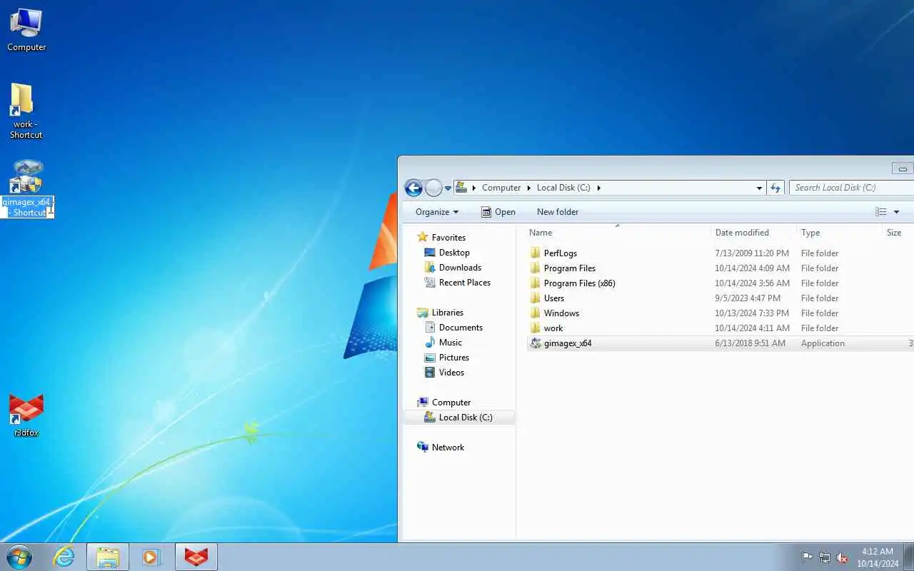The width and height of the screenshot is (914, 571).
Task: Click the gimagex_x64 application file icon
Action: 536,343
